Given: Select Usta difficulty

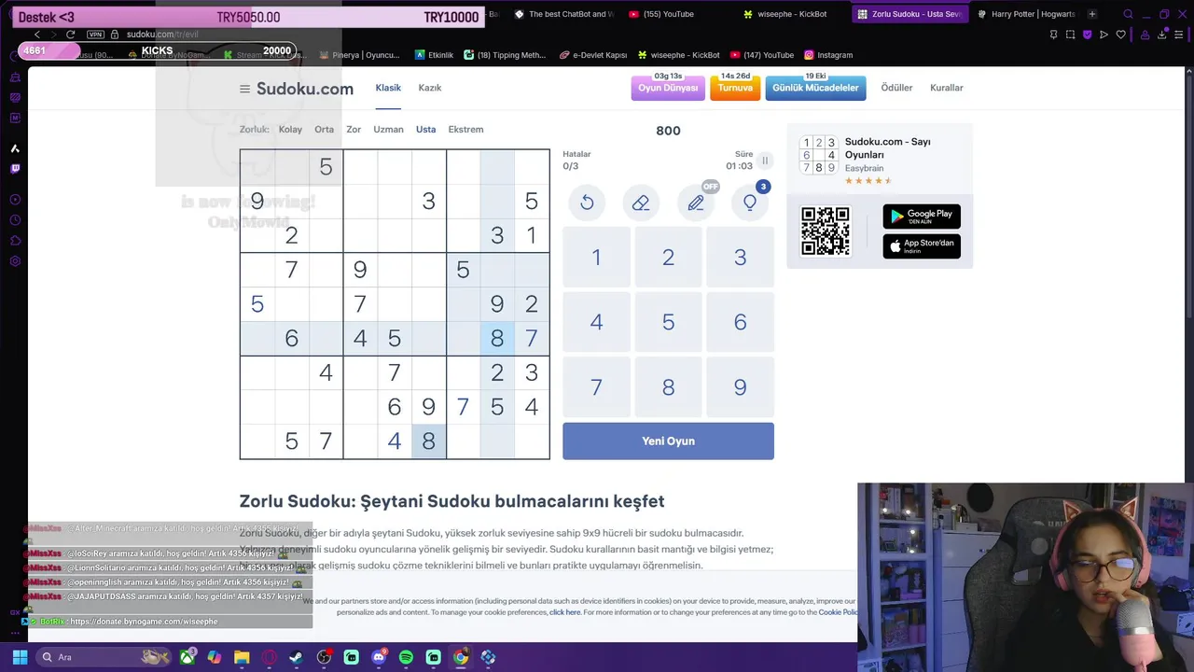Looking at the screenshot, I should point(425,130).
